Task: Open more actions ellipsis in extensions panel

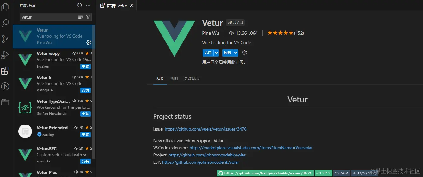Action: (88, 5)
